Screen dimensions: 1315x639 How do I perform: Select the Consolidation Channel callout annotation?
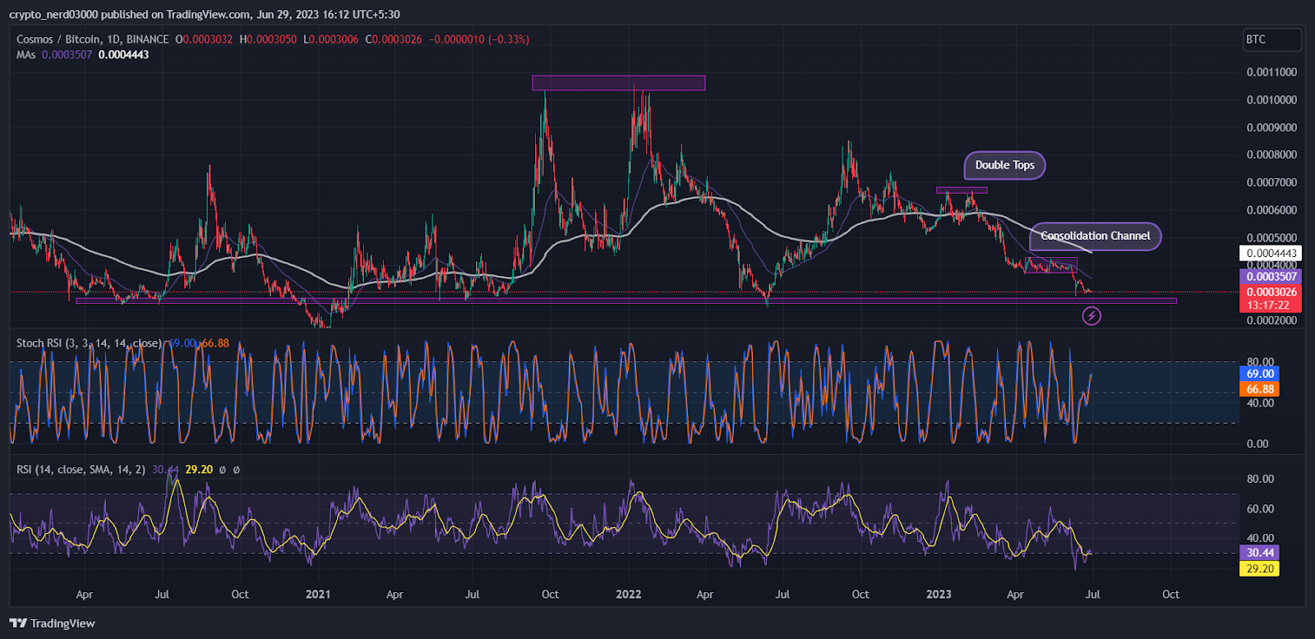tap(1096, 236)
